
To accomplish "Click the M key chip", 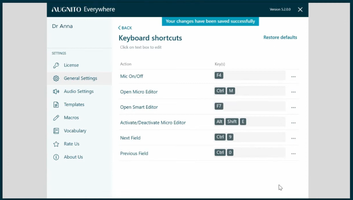I will pyautogui.click(x=231, y=91).
